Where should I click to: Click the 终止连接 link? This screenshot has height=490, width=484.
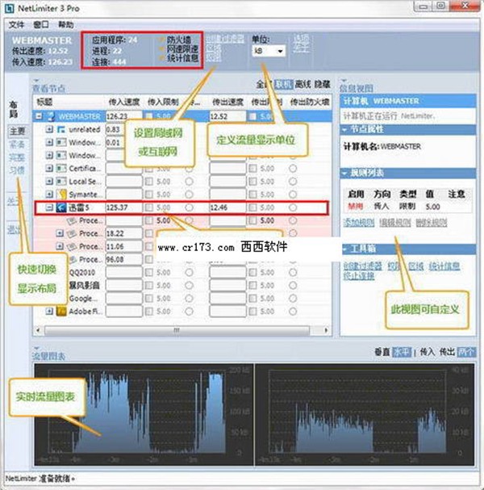coord(358,275)
